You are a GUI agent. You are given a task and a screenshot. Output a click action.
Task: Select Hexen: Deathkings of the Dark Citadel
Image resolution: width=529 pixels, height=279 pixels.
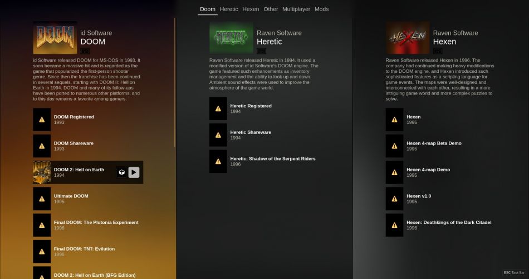440,225
